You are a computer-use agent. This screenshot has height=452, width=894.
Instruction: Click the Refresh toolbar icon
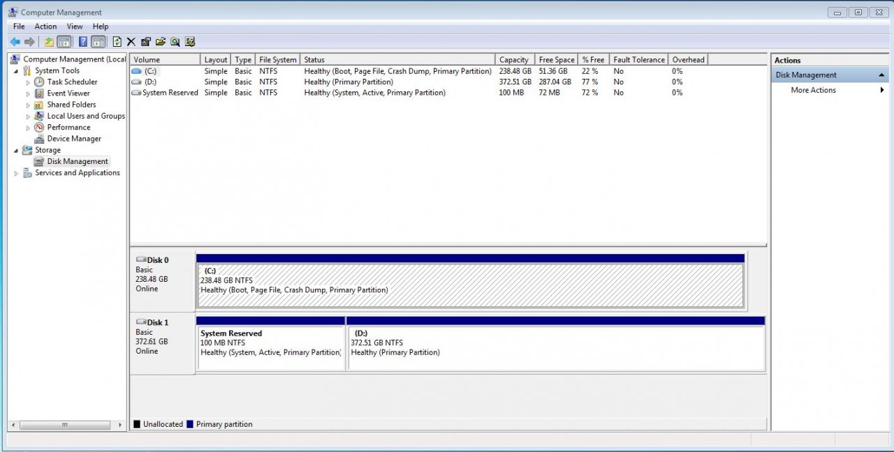coord(117,42)
